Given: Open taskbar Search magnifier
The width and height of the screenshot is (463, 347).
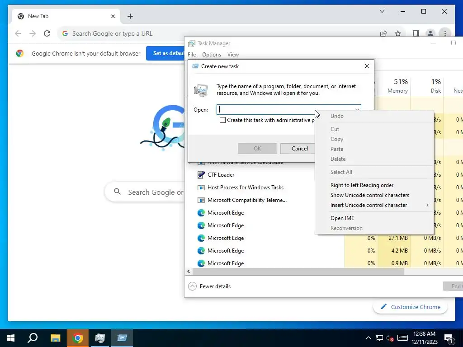Looking at the screenshot, I should (33, 338).
